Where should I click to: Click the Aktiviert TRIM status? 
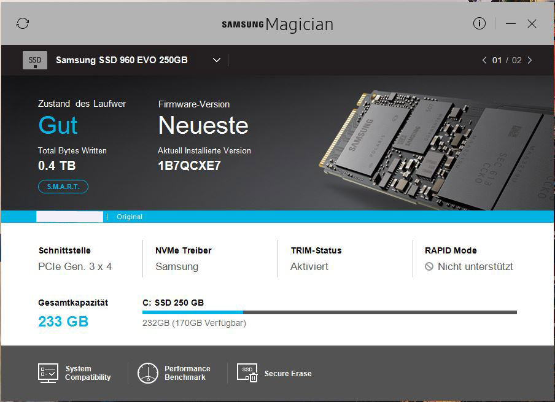click(309, 266)
